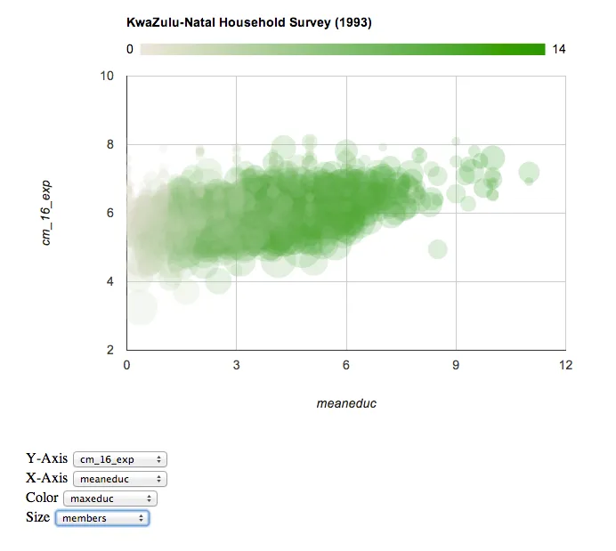Click the horizontal axis title meaneduc

[346, 403]
